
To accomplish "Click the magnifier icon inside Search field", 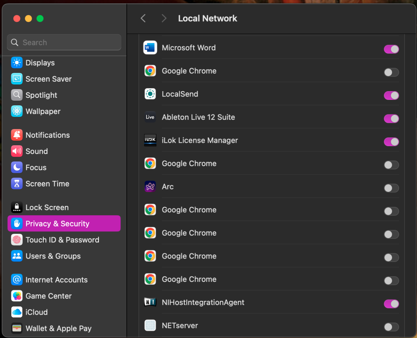I will click(15, 42).
